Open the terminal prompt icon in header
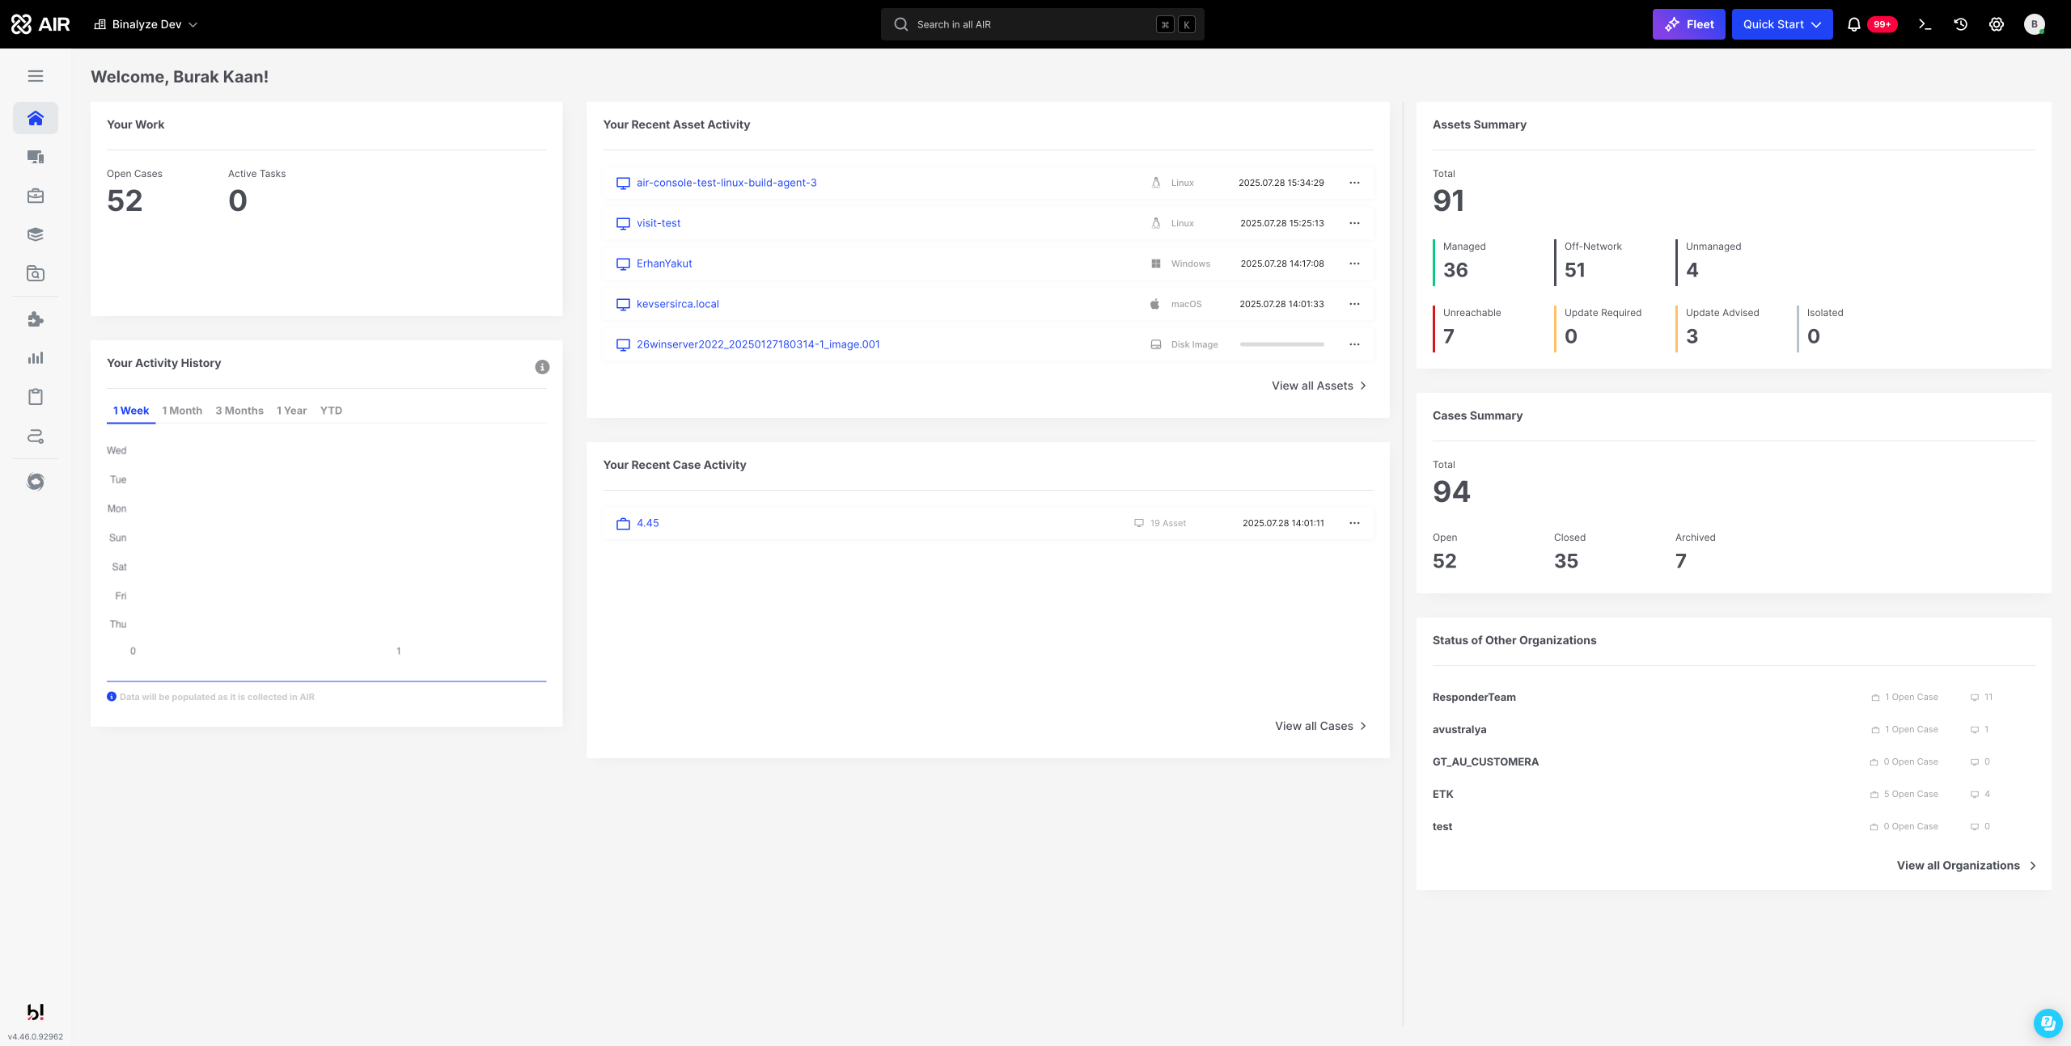2071x1046 pixels. point(1925,24)
